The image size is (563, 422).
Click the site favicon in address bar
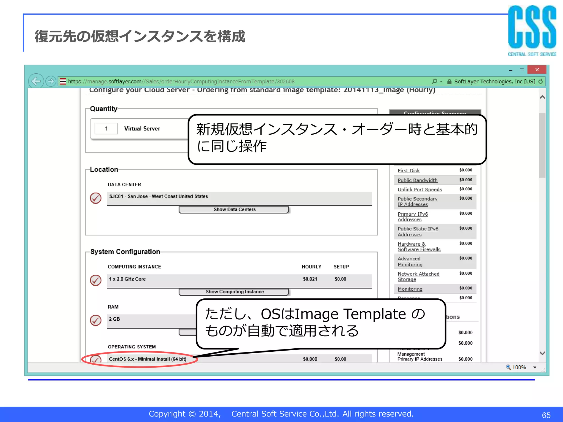click(63, 81)
